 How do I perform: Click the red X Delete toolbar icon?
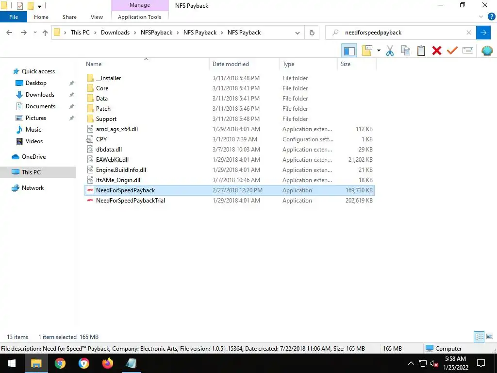pos(436,51)
